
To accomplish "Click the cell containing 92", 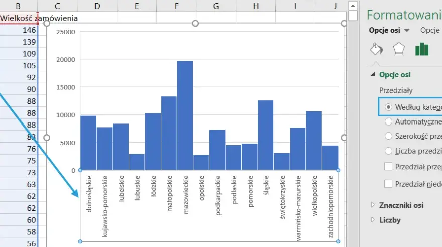I will [x=19, y=77].
